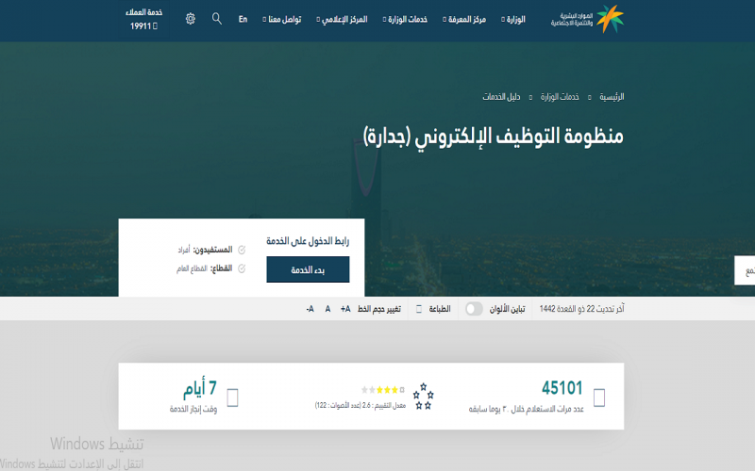Click the five-star rating cluster icon
The height and width of the screenshot is (471, 755).
pos(423,397)
